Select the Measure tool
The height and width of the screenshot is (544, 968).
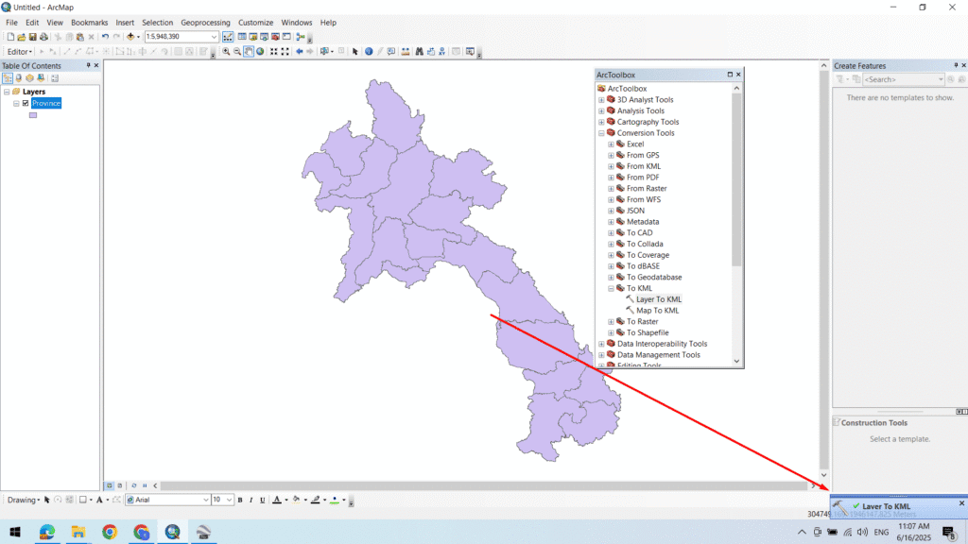tap(405, 52)
